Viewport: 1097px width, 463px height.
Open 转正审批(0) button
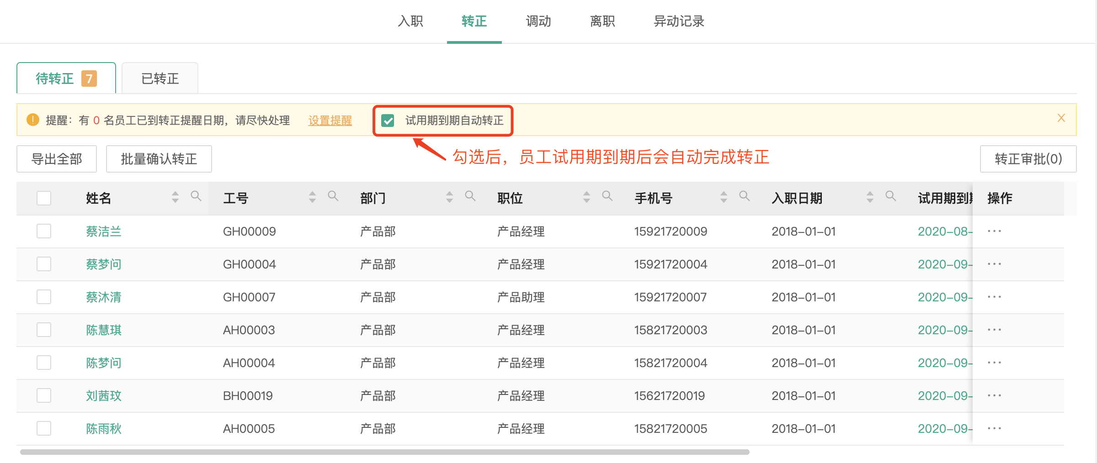pyautogui.click(x=1028, y=159)
